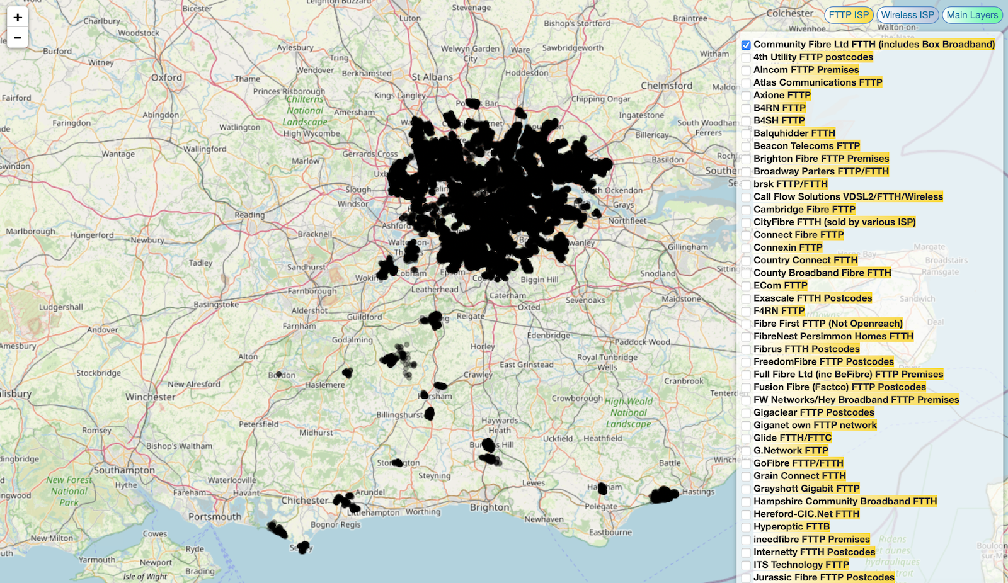Enable G.Network FTTP layer
This screenshot has height=583, width=1008.
click(746, 451)
